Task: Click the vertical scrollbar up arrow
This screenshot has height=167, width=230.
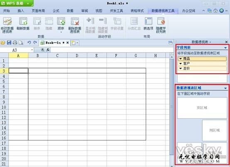Action: [171, 57]
